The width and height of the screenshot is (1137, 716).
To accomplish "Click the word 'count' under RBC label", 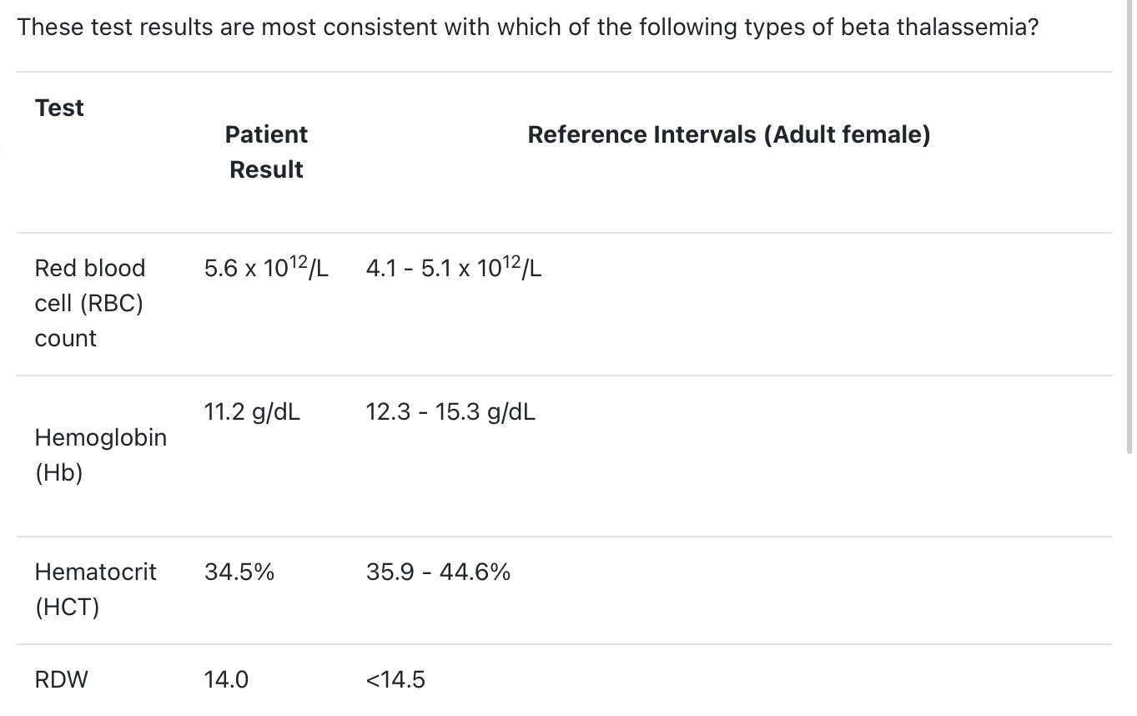I will coord(65,338).
